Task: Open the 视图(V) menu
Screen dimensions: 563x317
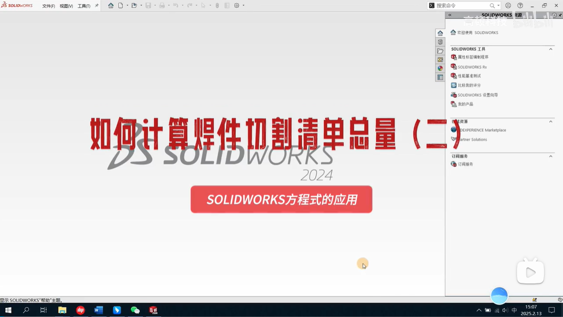Action: click(65, 6)
